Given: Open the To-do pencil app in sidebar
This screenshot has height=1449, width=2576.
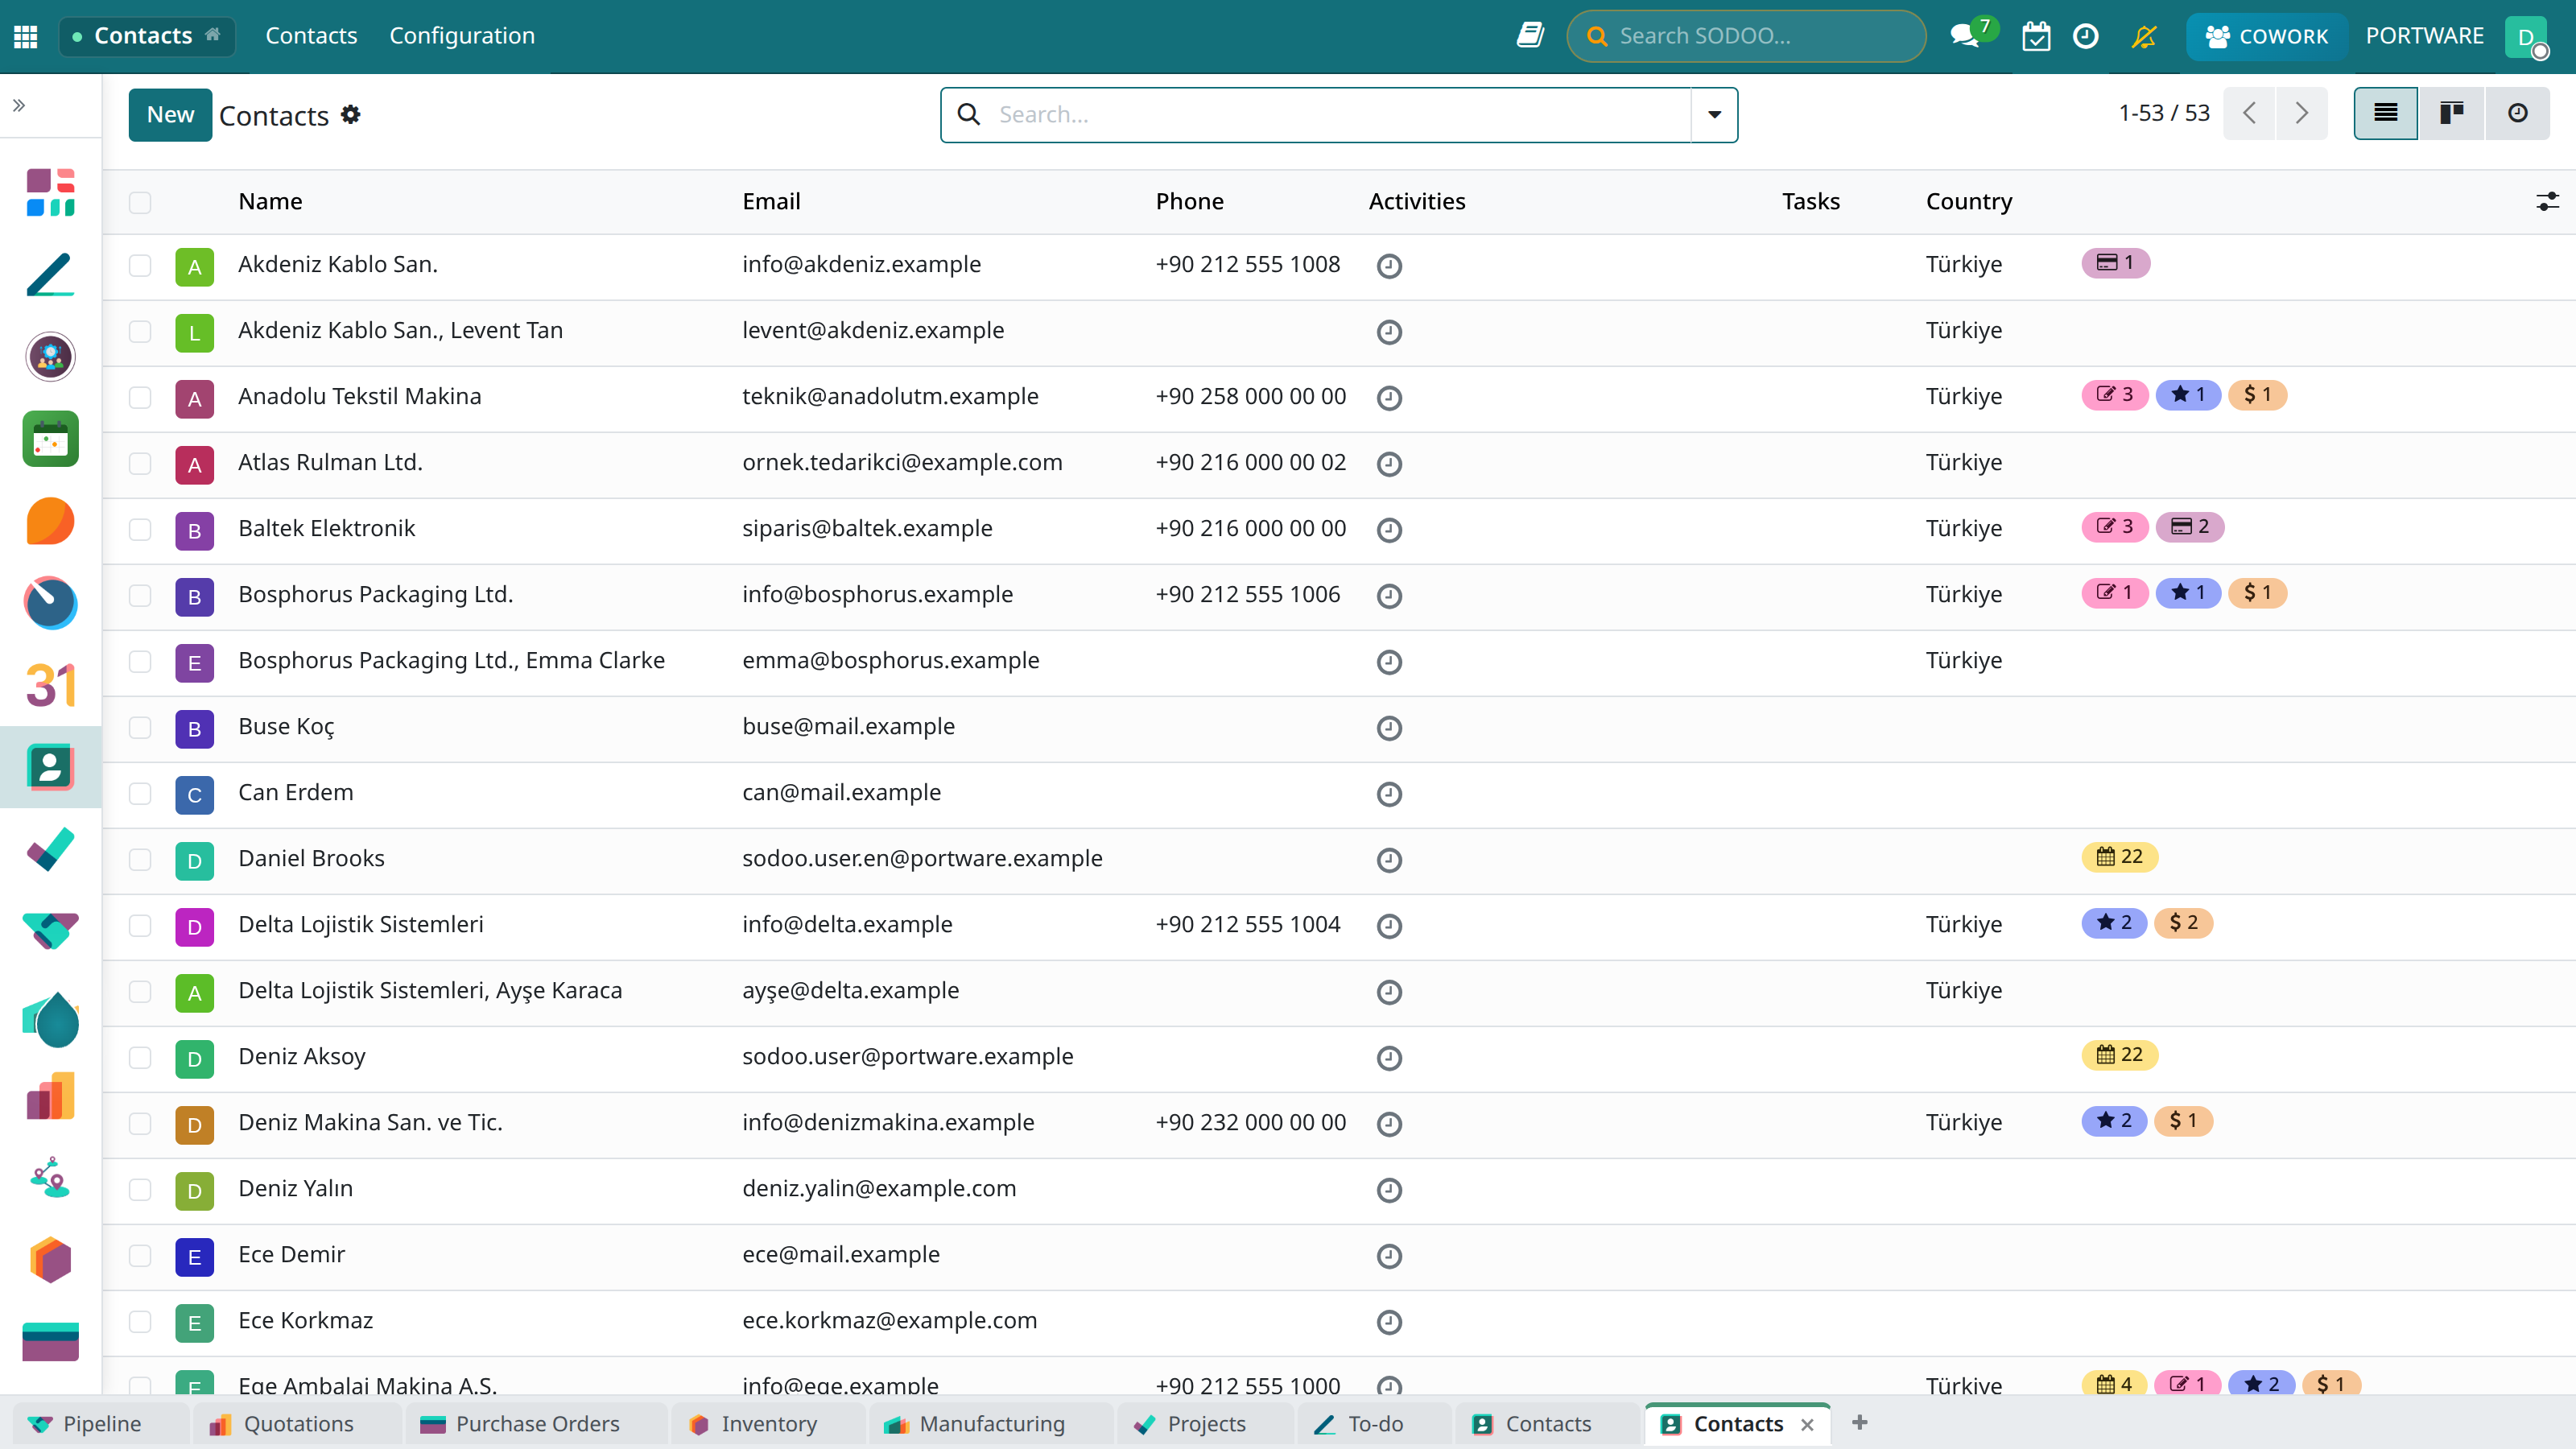Looking at the screenshot, I should pyautogui.click(x=51, y=275).
